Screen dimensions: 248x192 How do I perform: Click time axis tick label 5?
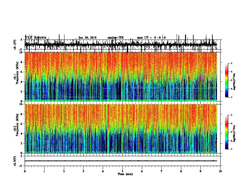click(x=122, y=171)
